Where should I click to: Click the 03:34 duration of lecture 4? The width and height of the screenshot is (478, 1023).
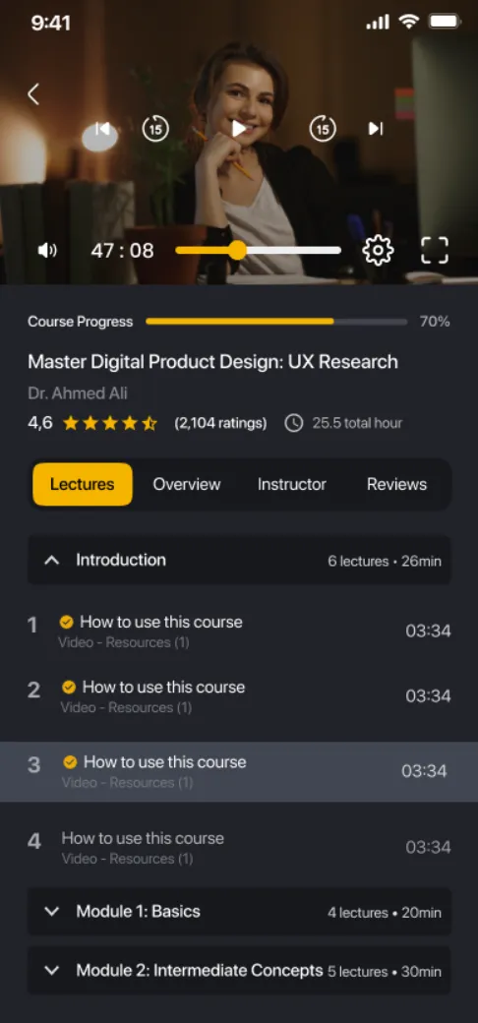[428, 847]
